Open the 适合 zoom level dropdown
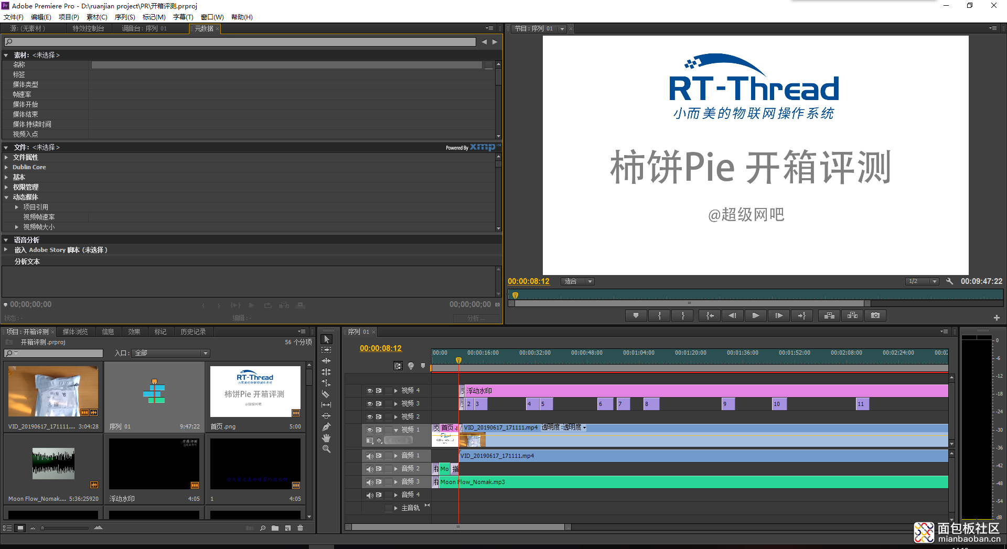 tap(577, 281)
